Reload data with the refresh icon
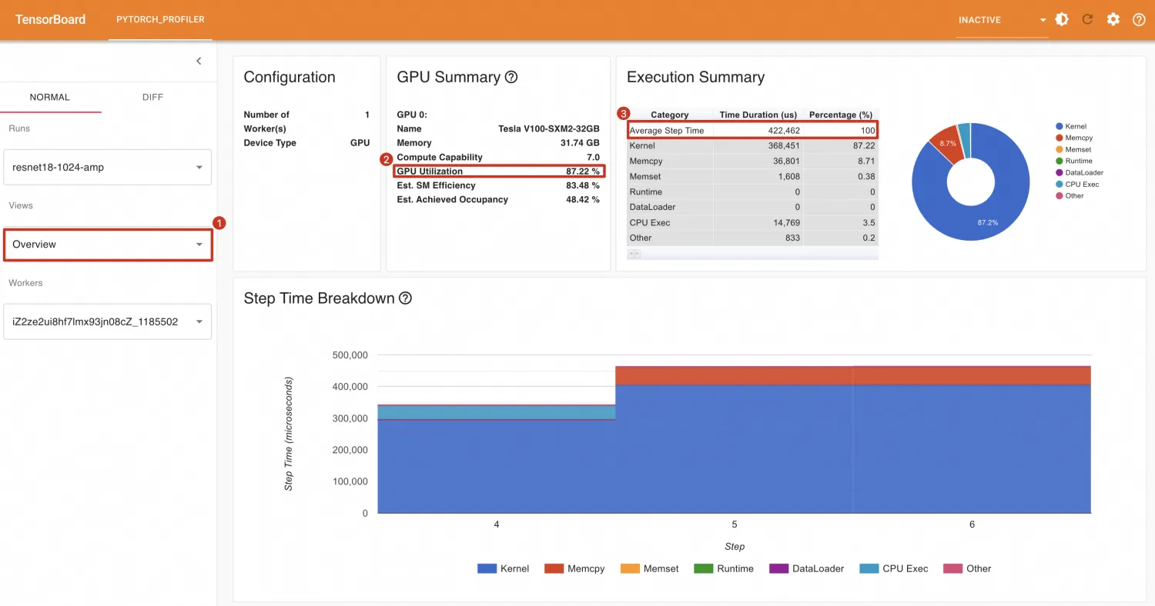The height and width of the screenshot is (606, 1155). pos(1087,19)
